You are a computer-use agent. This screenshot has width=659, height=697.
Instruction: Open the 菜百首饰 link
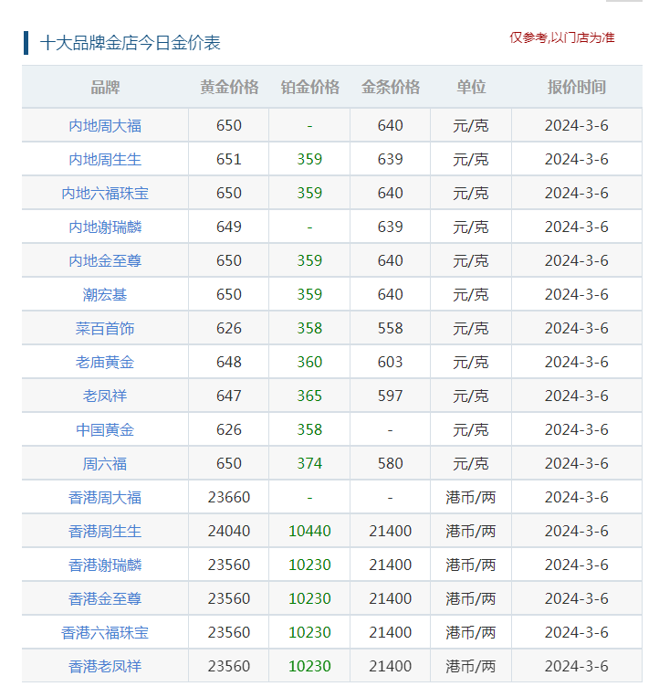tap(105, 328)
